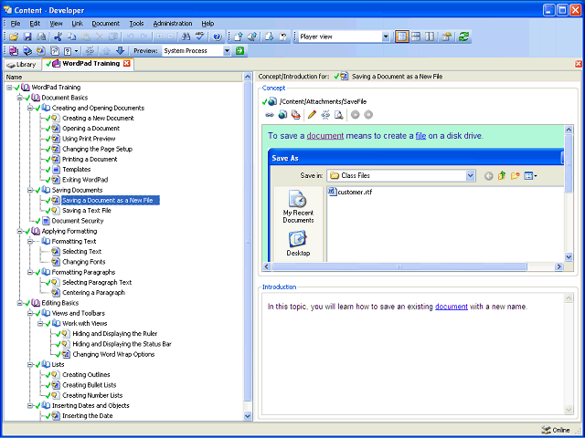
Task: Click the pencil edit icon in Concept
Action: click(312, 115)
